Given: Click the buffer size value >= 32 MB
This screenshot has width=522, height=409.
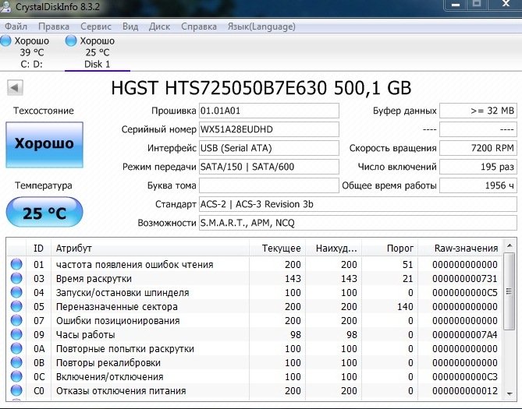Looking at the screenshot, I should (478, 111).
